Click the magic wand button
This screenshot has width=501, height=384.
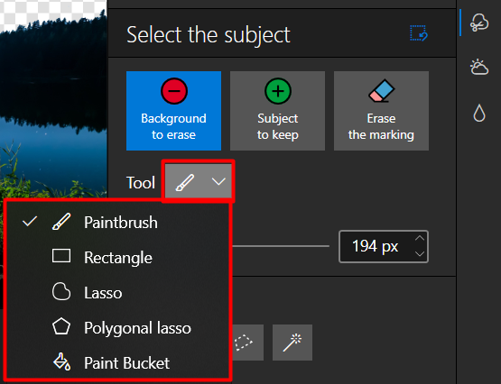pyautogui.click(x=292, y=343)
